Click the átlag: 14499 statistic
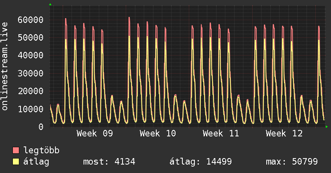Image resolution: width=331 pixels, height=173 pixels. pos(200,162)
